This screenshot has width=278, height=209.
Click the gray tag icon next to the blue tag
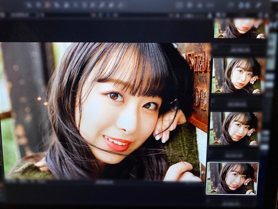[115, 15]
